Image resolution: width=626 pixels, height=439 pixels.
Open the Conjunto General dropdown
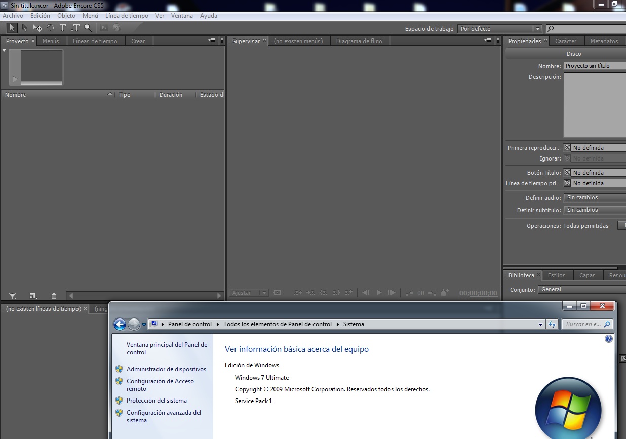(581, 290)
